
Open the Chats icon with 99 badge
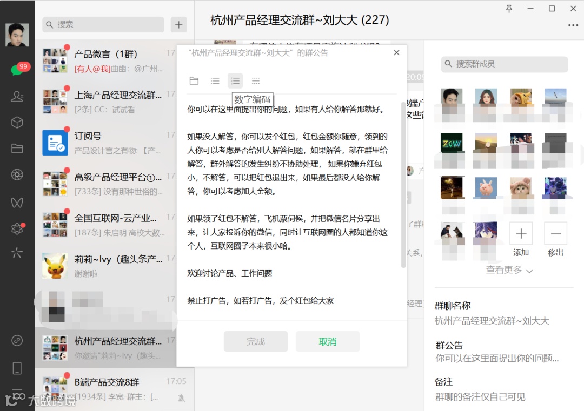coord(17,69)
